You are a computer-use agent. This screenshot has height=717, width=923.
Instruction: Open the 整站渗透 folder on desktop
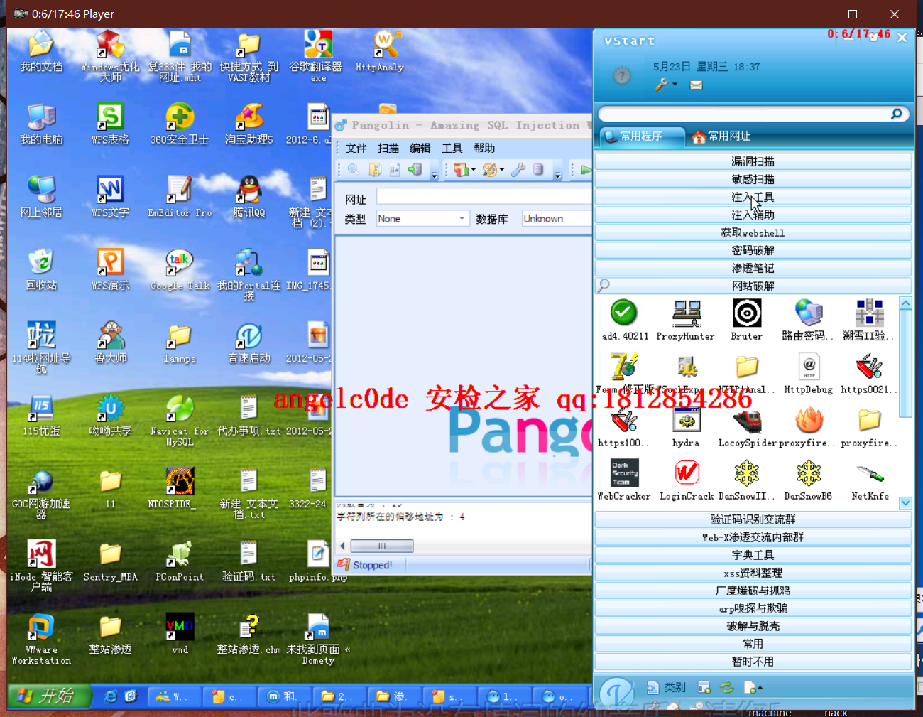coord(110,635)
